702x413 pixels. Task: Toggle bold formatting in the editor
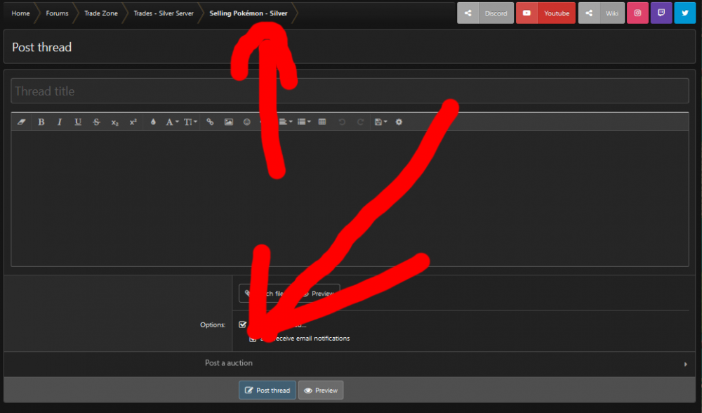[x=41, y=122]
